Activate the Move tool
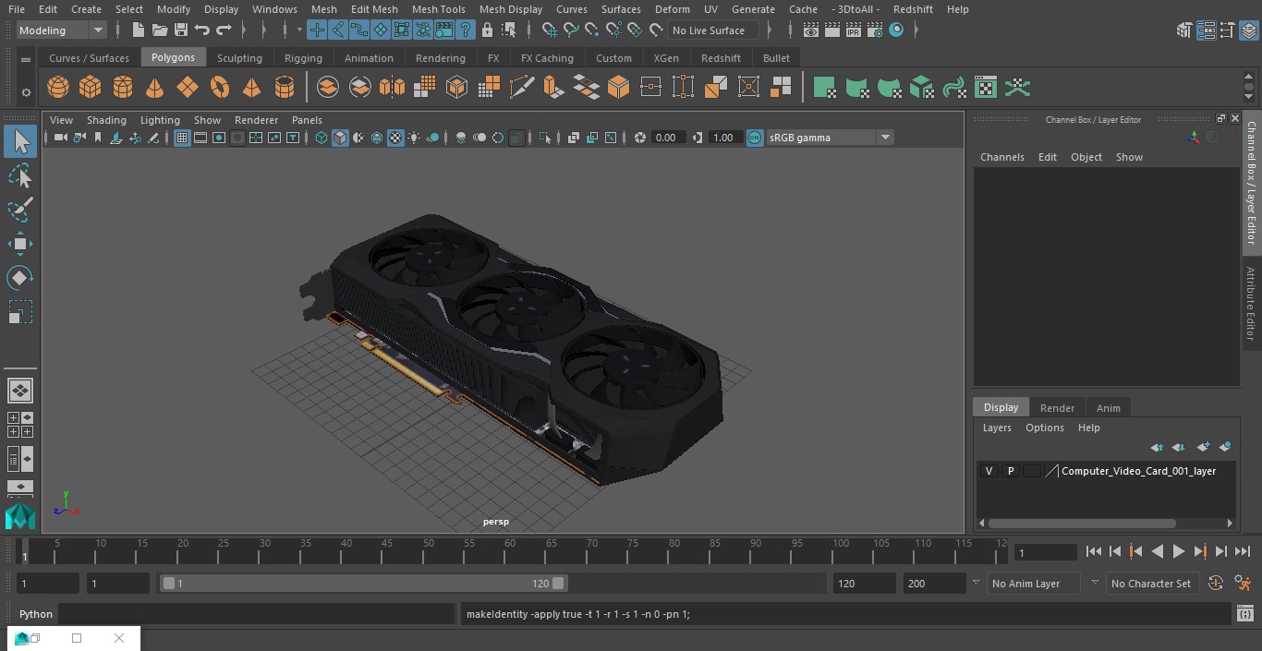1262x651 pixels. coord(20,244)
